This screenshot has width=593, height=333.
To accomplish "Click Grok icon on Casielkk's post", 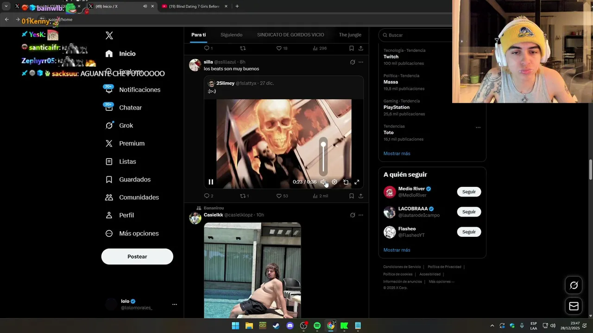I will [x=353, y=215].
